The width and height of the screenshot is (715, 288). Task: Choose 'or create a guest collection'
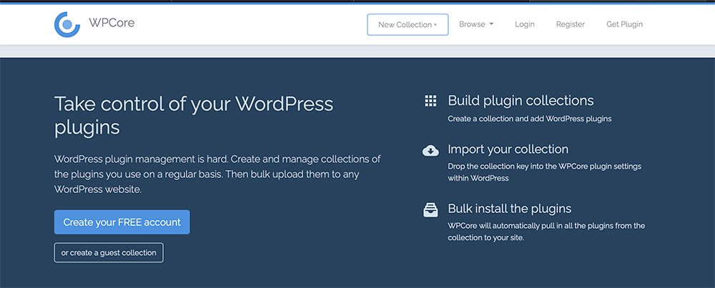[109, 253]
